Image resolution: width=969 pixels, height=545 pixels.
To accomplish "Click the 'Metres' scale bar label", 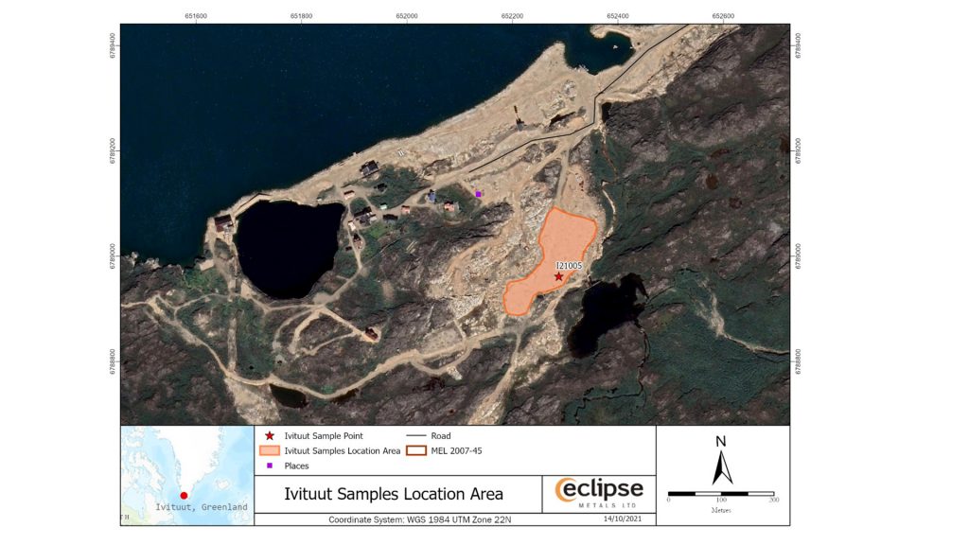I will tap(721, 510).
